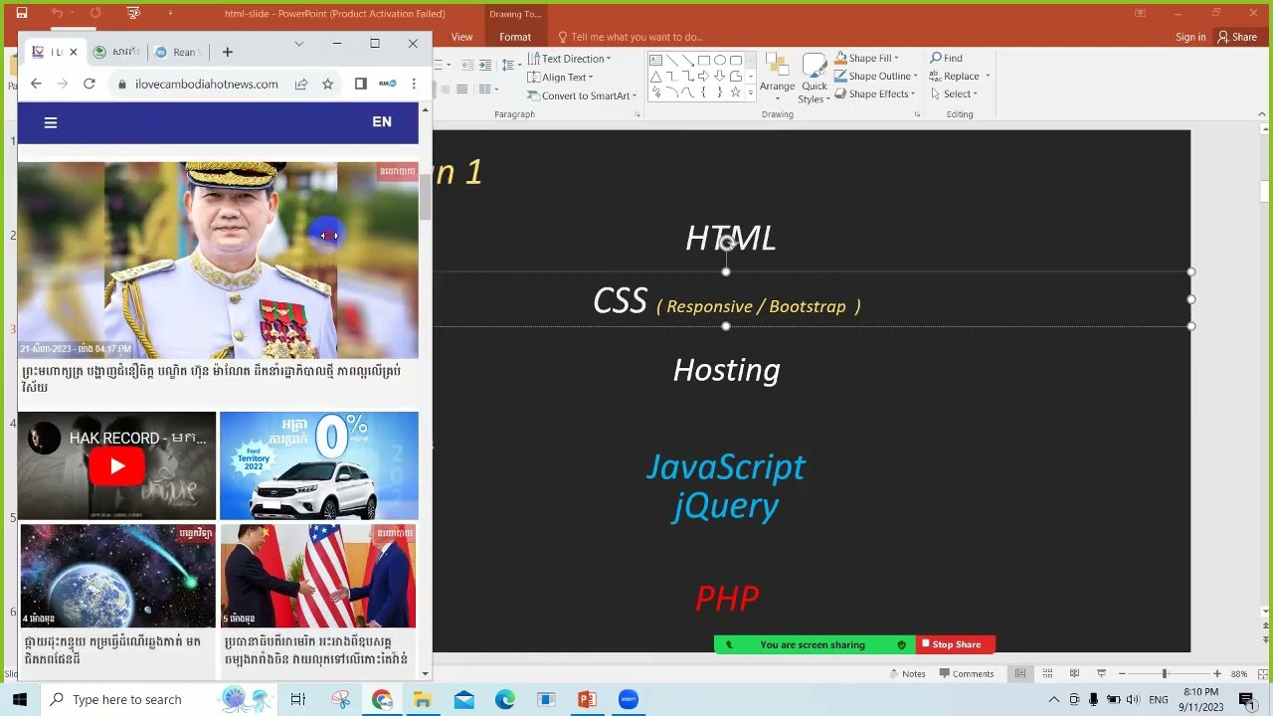Click the PowerPoint zoom slider
1273x716 pixels.
[x=1164, y=673]
